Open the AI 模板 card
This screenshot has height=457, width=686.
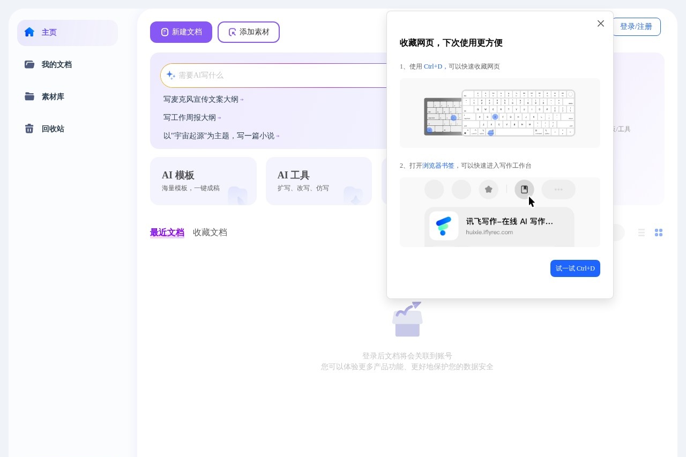(x=203, y=181)
